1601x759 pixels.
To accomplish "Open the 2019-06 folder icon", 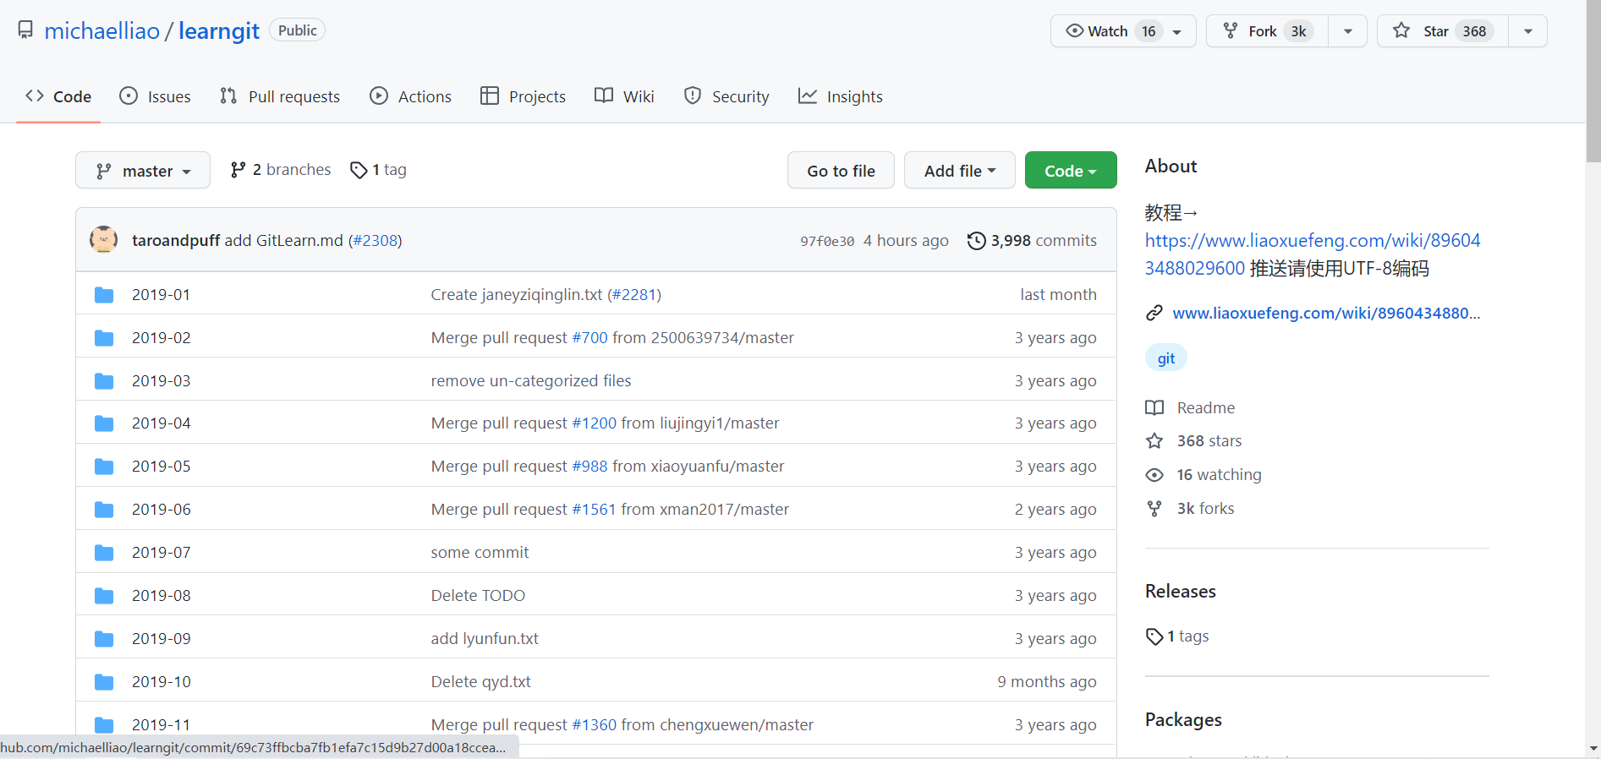I will click(x=104, y=510).
